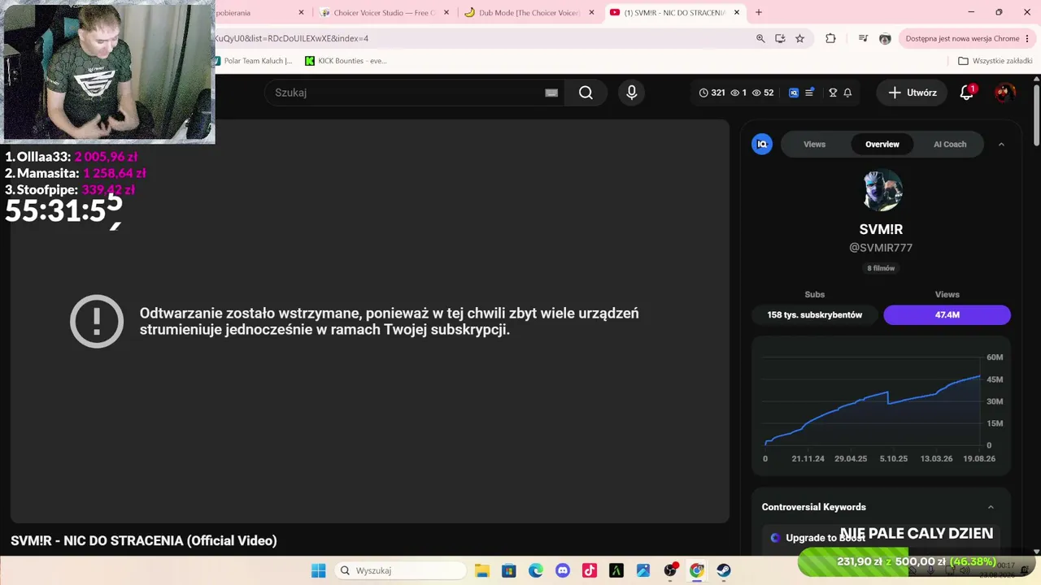Click the small vidIQ bell icon in header
Viewport: 1041px width, 585px height.
point(847,93)
